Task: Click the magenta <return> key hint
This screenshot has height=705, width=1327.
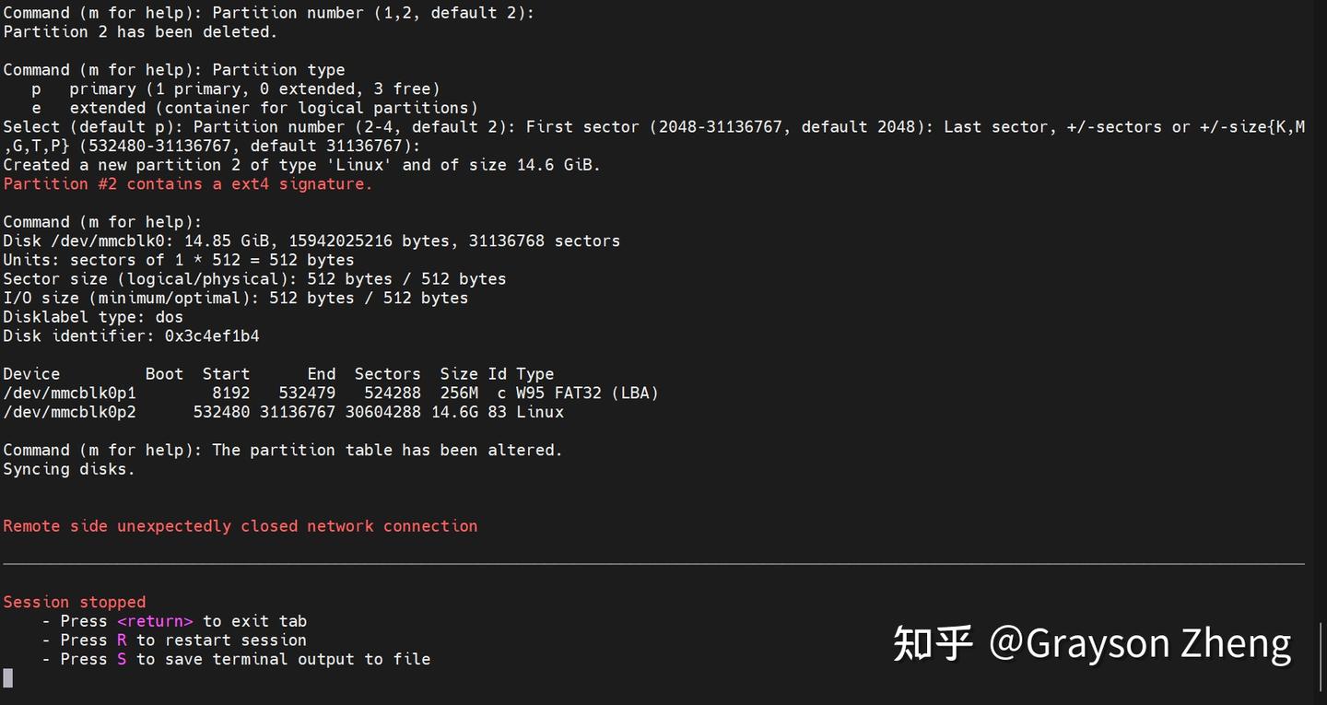Action: pyautogui.click(x=155, y=621)
